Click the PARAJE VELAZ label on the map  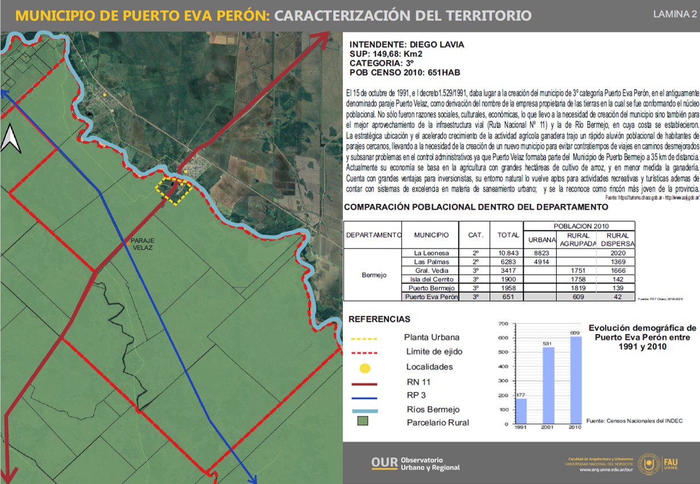(x=142, y=244)
